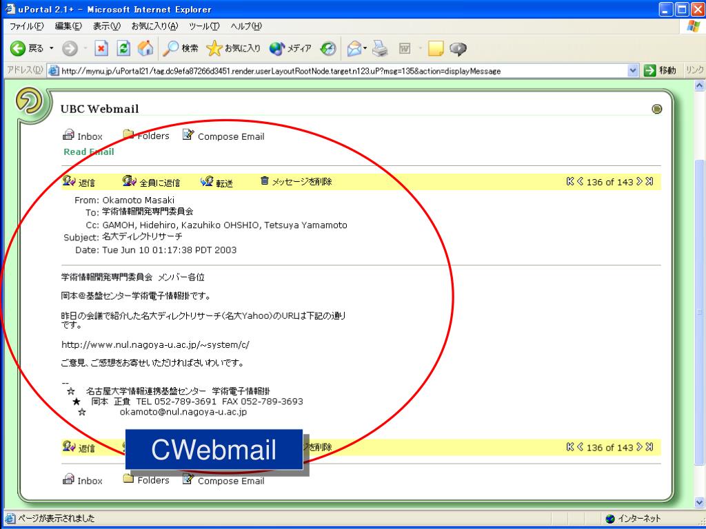Click the address bar URL field
This screenshot has height=529, width=706.
tap(338, 71)
